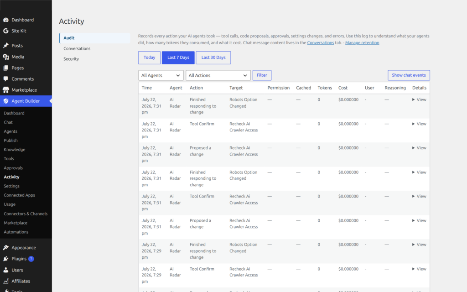Click the Users person icon

[x=5, y=270]
